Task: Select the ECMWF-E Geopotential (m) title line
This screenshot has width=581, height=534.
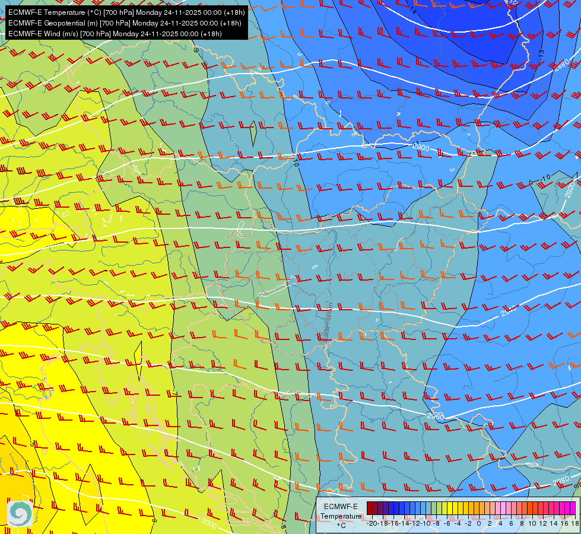Action: [x=125, y=23]
